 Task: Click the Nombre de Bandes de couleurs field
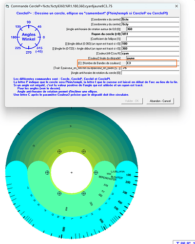(151, 63)
